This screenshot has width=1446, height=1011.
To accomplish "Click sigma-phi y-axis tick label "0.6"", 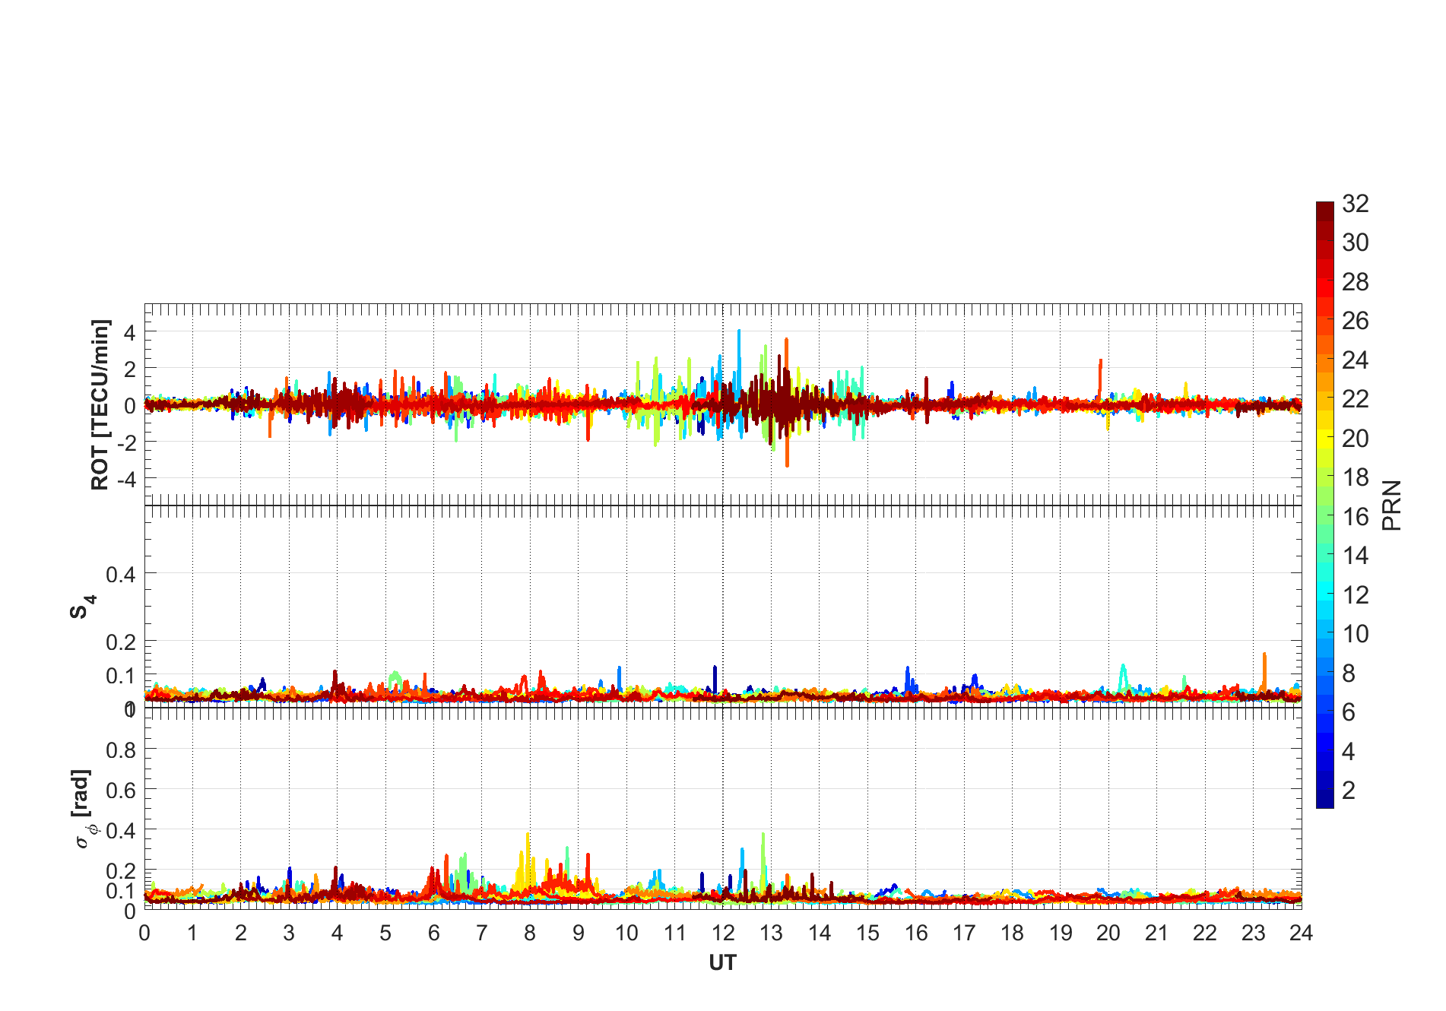I will pyautogui.click(x=121, y=791).
